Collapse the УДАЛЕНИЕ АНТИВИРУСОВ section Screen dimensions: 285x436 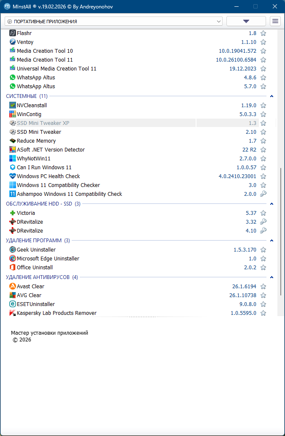tap(272, 277)
